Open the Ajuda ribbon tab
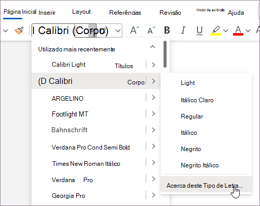260x206 pixels. (236, 13)
